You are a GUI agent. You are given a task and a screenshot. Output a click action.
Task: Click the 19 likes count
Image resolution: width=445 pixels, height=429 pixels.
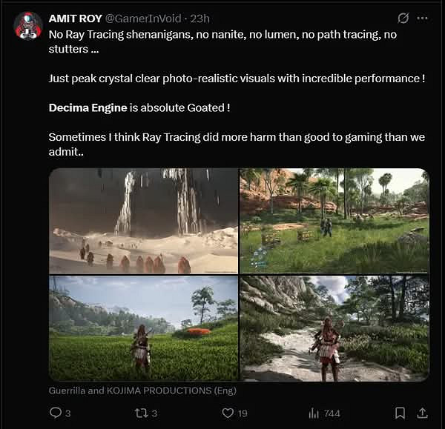tap(243, 413)
